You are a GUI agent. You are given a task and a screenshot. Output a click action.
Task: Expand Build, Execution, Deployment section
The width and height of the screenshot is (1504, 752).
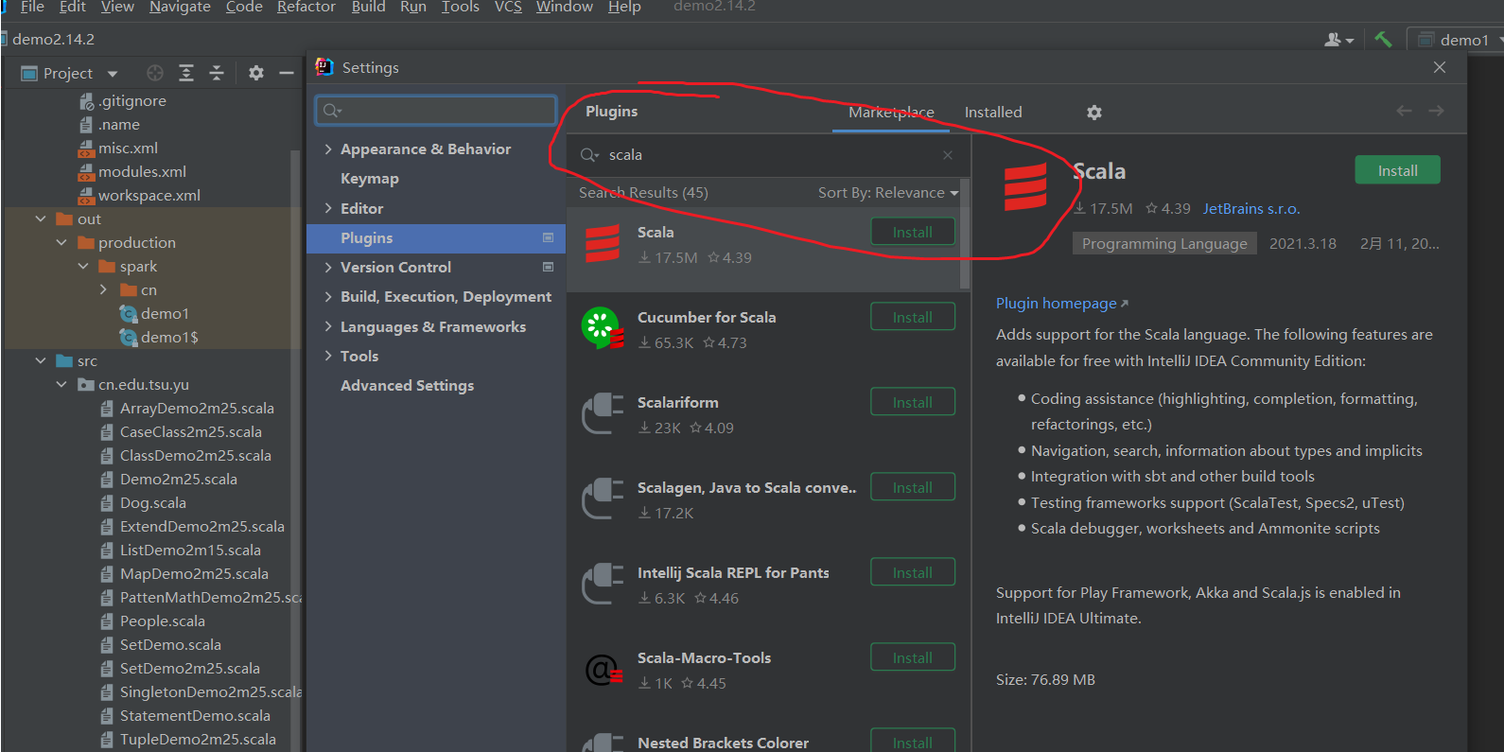(x=328, y=297)
